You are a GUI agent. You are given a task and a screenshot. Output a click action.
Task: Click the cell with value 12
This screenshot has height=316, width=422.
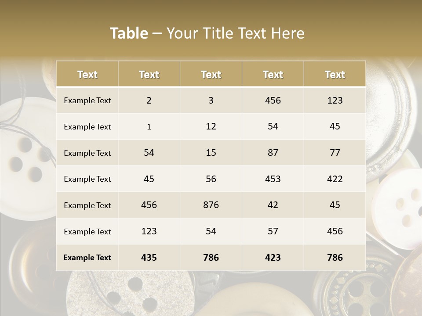coord(211,126)
